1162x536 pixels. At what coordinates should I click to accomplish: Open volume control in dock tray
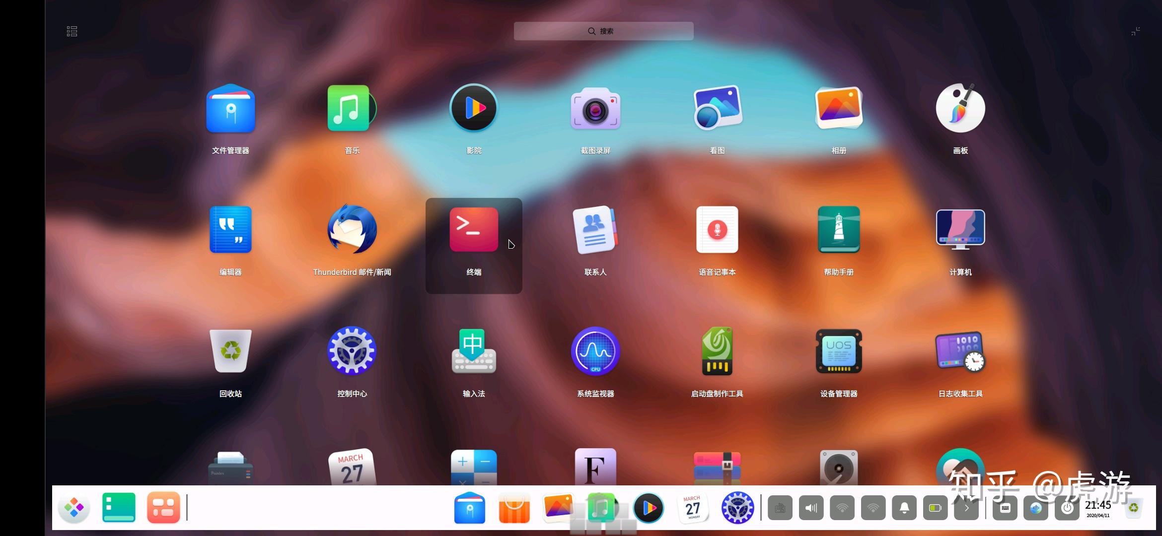(x=811, y=508)
